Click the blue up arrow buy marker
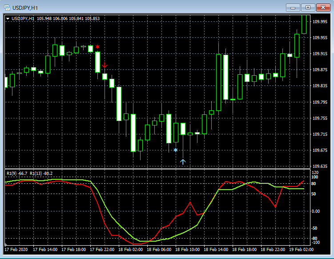This screenshot has height=259, width=334. pyautogui.click(x=183, y=162)
